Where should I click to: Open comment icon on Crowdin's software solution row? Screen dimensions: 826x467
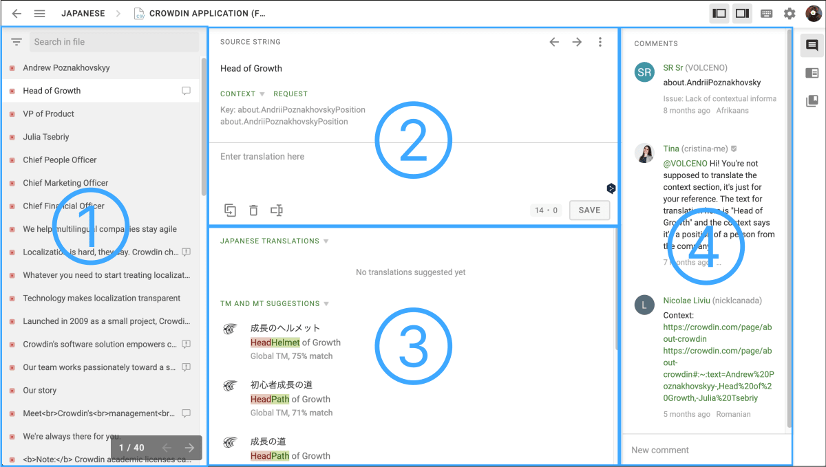[x=186, y=344]
